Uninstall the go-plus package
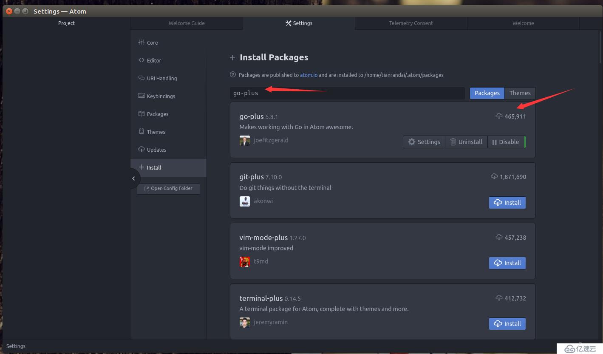 (x=466, y=142)
